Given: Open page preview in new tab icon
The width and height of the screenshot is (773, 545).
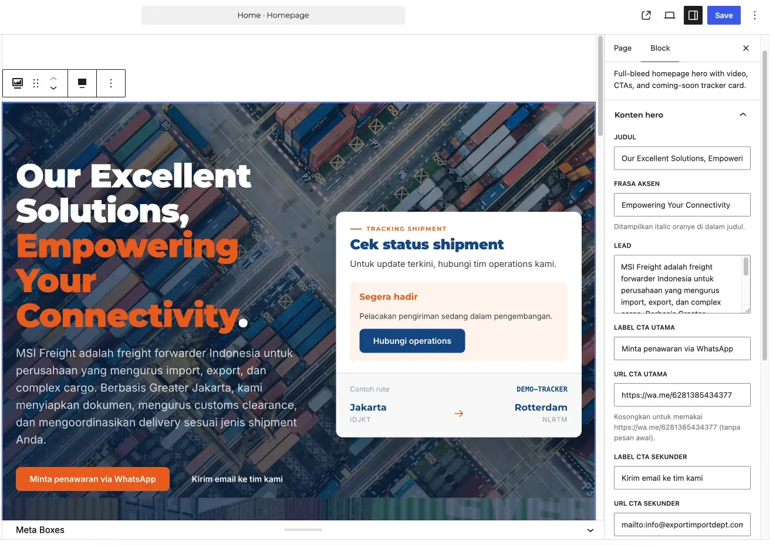Looking at the screenshot, I should click(646, 15).
